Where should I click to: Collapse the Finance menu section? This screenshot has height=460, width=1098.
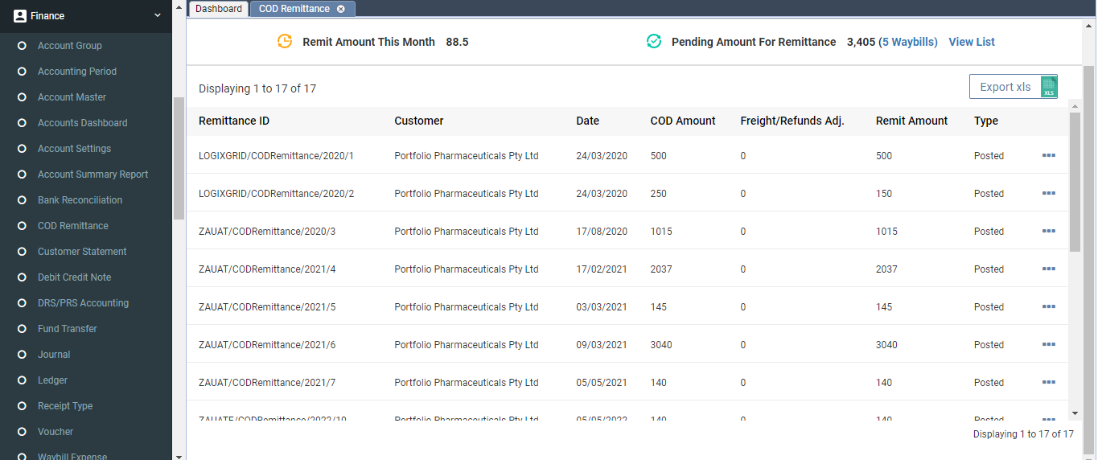pos(158,15)
